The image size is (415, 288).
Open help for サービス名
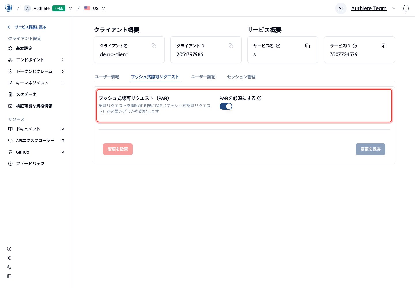278,46
